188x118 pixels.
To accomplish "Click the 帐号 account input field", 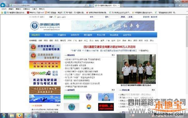I will coord(99,17).
